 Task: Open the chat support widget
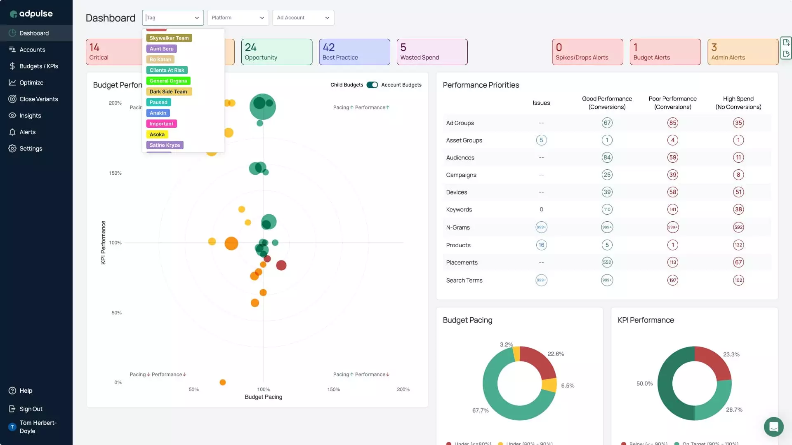coord(773,426)
